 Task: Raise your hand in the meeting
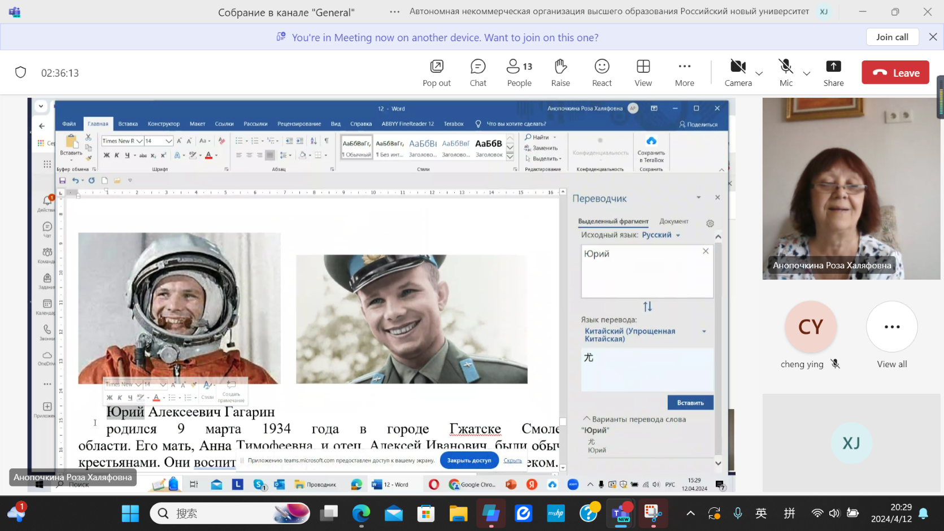pos(560,73)
